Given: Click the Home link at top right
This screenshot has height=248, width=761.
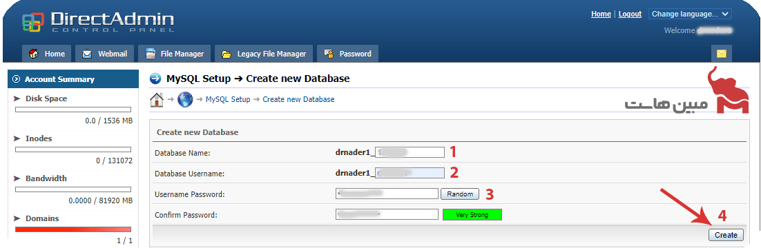Looking at the screenshot, I should (x=601, y=14).
